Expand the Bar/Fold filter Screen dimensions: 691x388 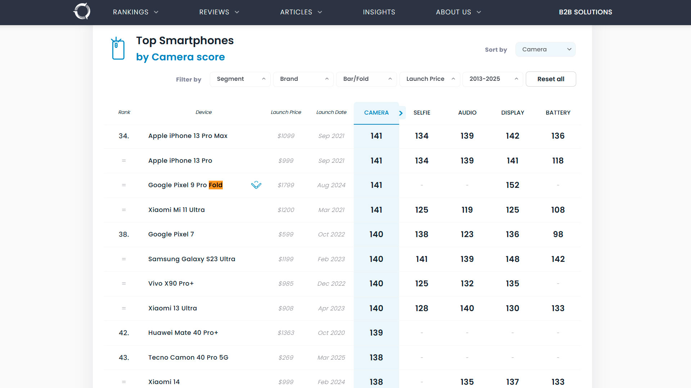(x=366, y=79)
